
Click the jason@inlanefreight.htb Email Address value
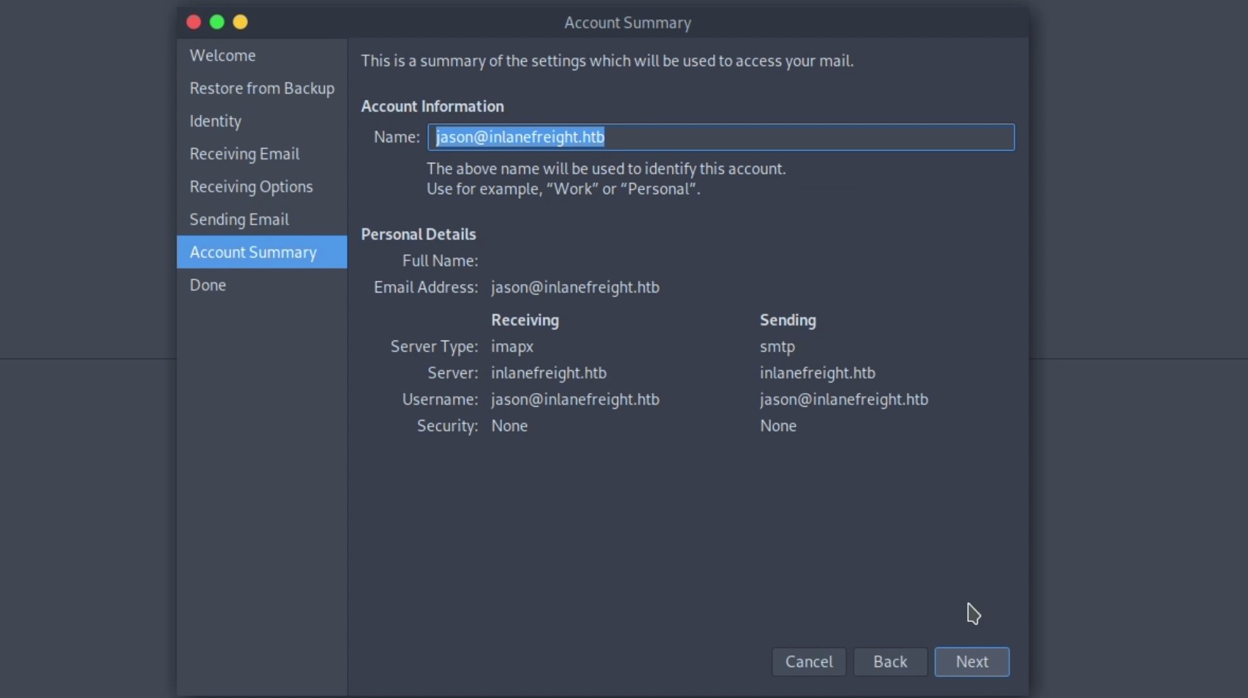pos(575,287)
